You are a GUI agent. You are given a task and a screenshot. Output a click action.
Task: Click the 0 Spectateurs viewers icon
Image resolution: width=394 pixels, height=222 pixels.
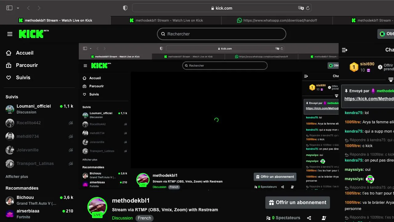268,218
